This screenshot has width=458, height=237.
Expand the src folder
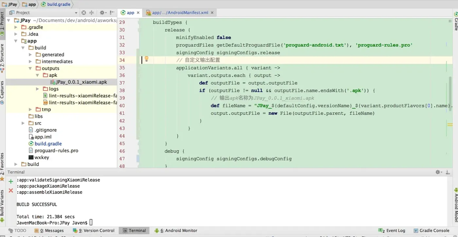pos(23,123)
